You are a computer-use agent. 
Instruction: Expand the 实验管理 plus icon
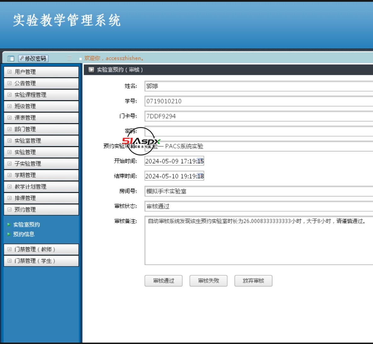9,152
